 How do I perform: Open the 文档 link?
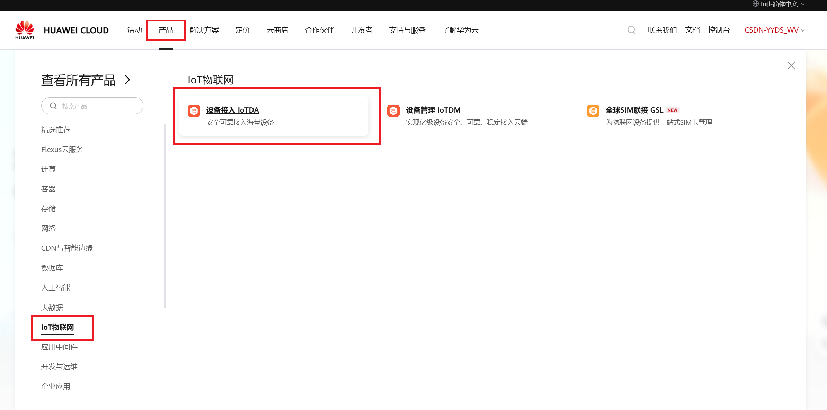(x=692, y=30)
